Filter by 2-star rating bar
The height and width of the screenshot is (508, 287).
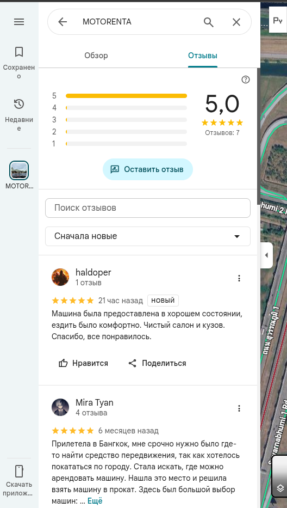coord(126,132)
